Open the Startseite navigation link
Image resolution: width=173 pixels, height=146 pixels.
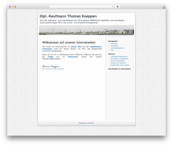114,44
